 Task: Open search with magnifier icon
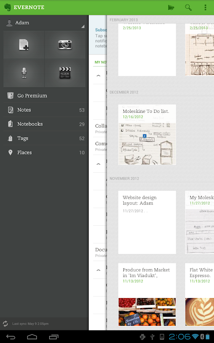point(188,8)
